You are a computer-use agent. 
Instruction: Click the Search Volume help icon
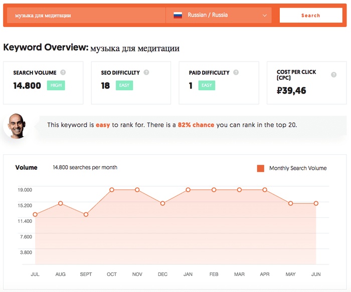coord(63,73)
